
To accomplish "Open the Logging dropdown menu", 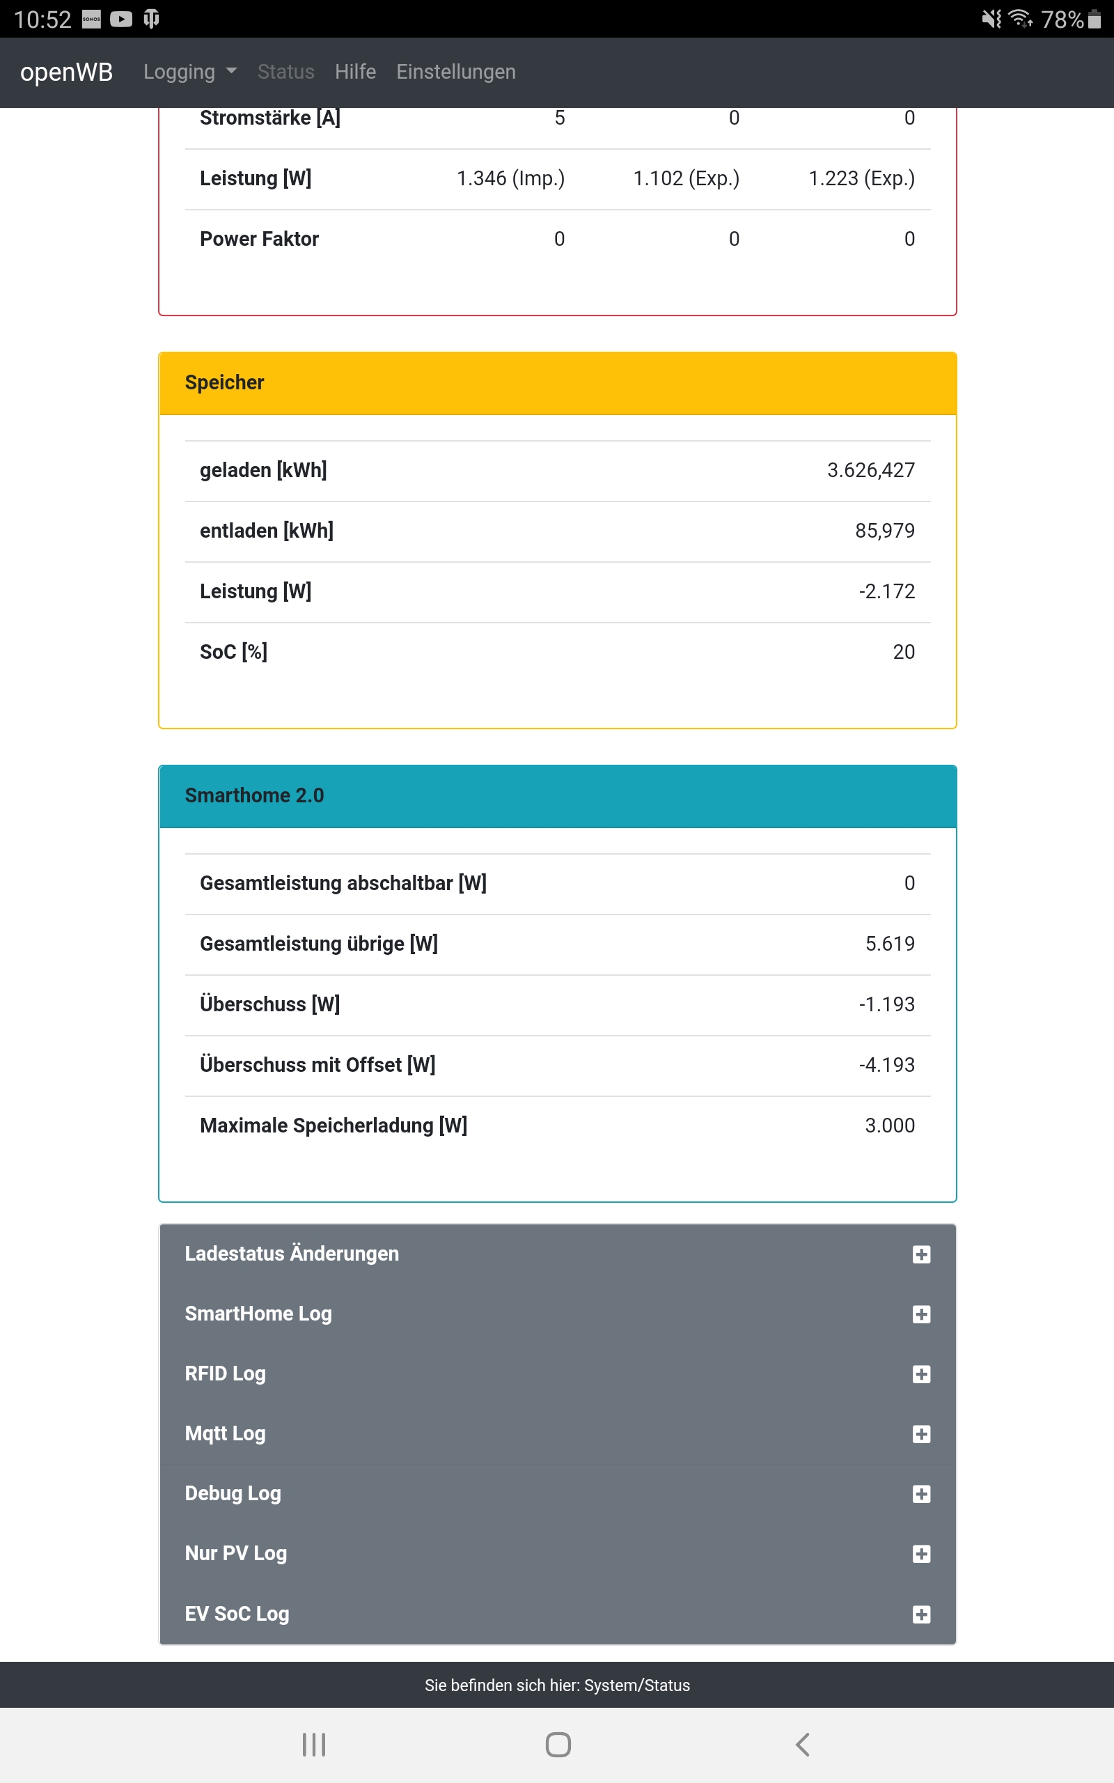I will click(189, 72).
